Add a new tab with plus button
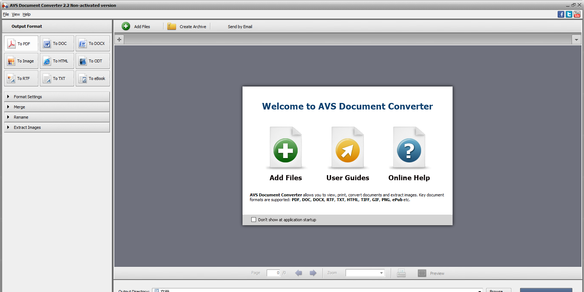 click(x=119, y=39)
